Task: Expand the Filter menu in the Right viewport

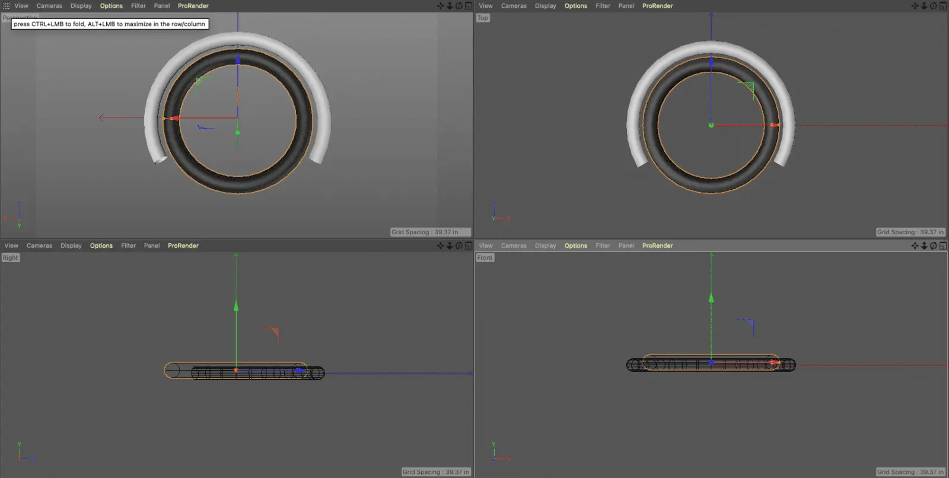Action: pyautogui.click(x=128, y=246)
